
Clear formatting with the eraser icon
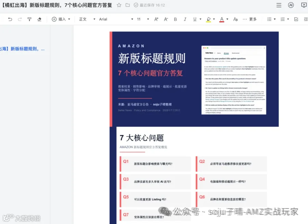coord(39,19)
